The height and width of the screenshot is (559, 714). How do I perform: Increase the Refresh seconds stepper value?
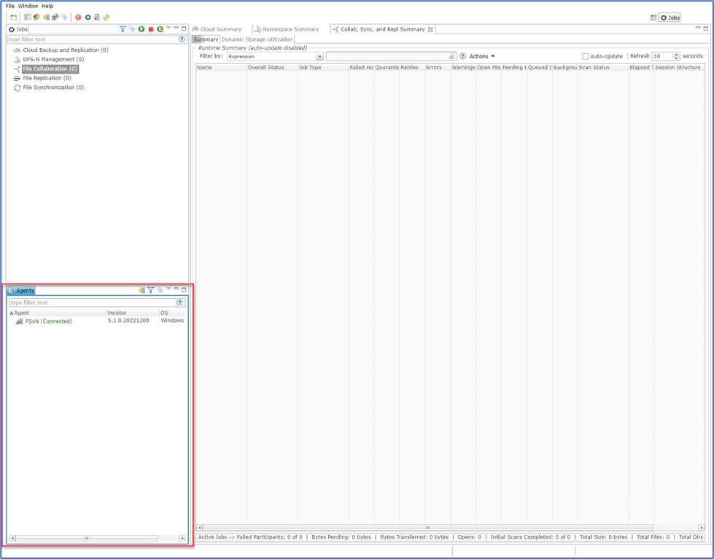tap(676, 54)
